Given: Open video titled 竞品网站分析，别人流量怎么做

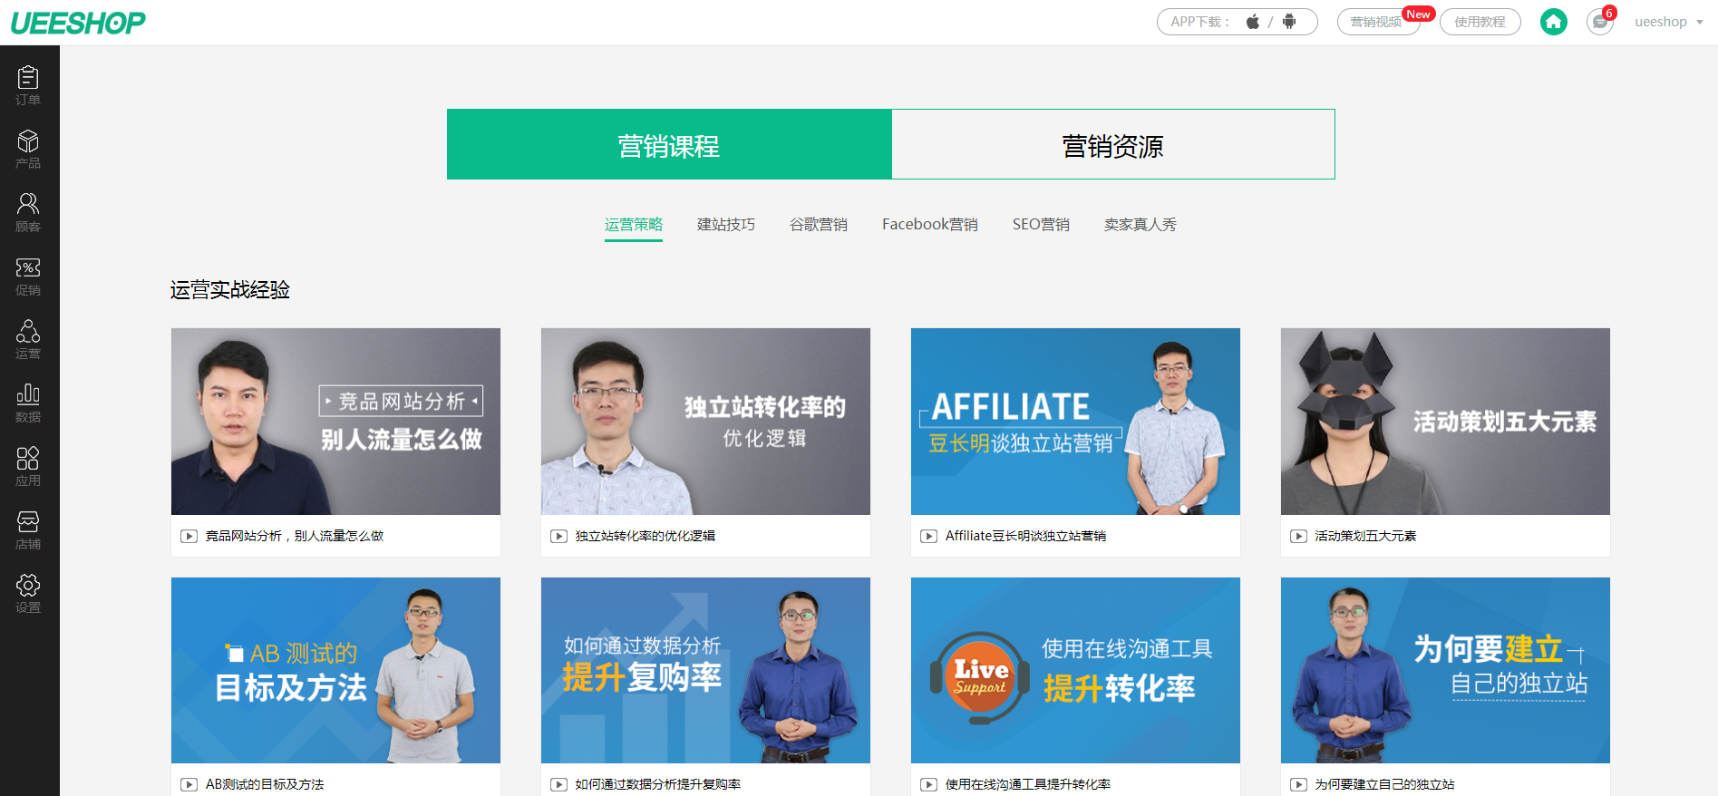Looking at the screenshot, I should (x=295, y=536).
